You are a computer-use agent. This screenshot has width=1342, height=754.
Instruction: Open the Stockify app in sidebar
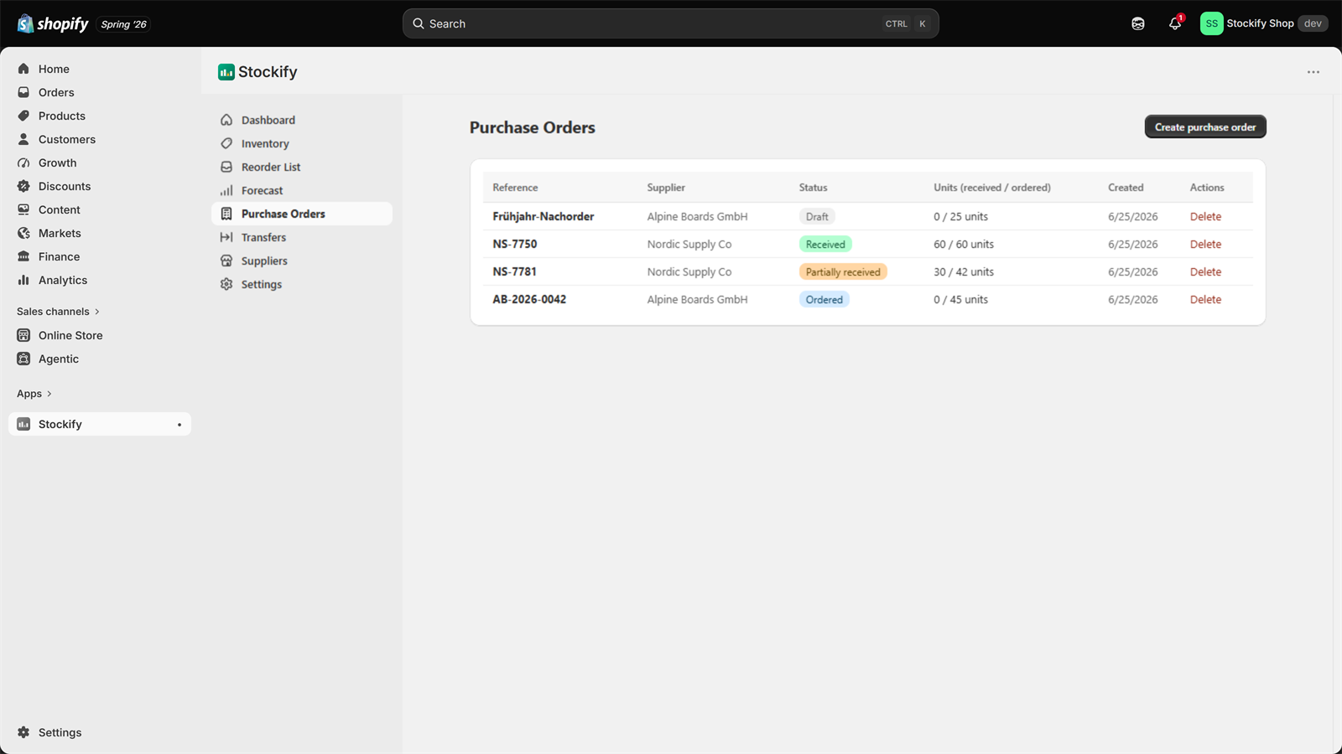tap(100, 424)
